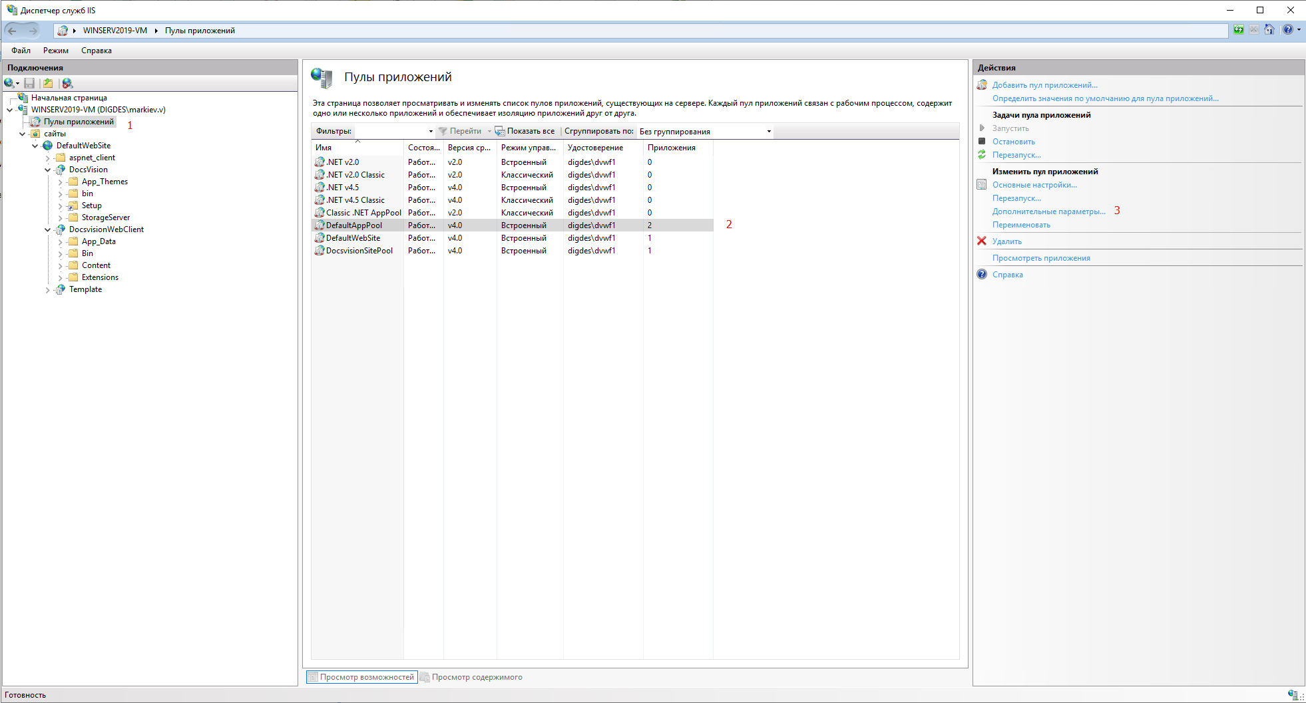Click the black square Stop icon in Actions
1306x703 pixels.
[982, 141]
